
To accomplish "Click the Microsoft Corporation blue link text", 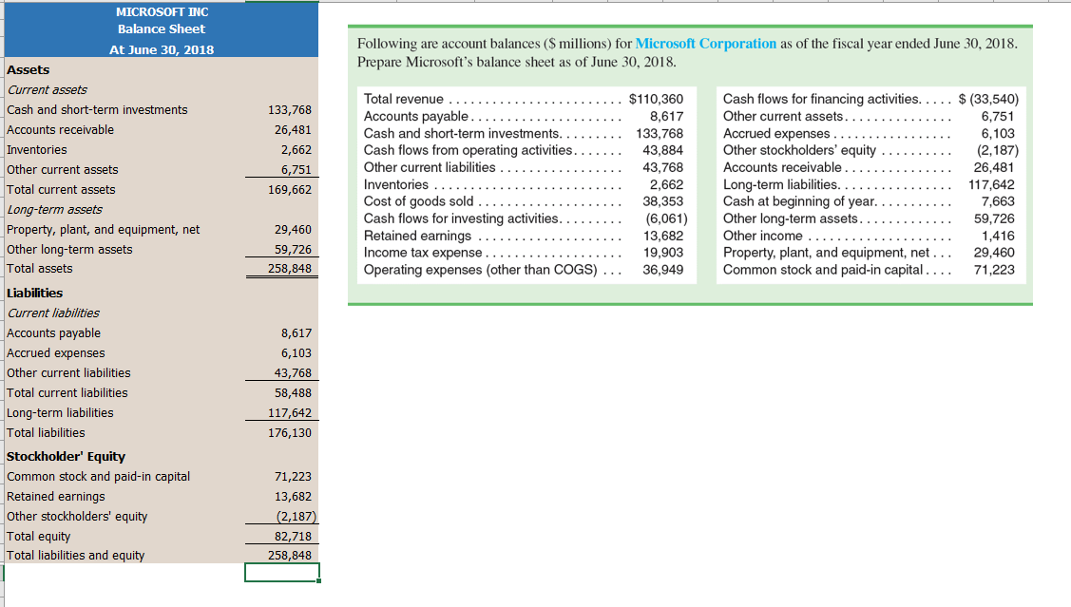I will [705, 44].
